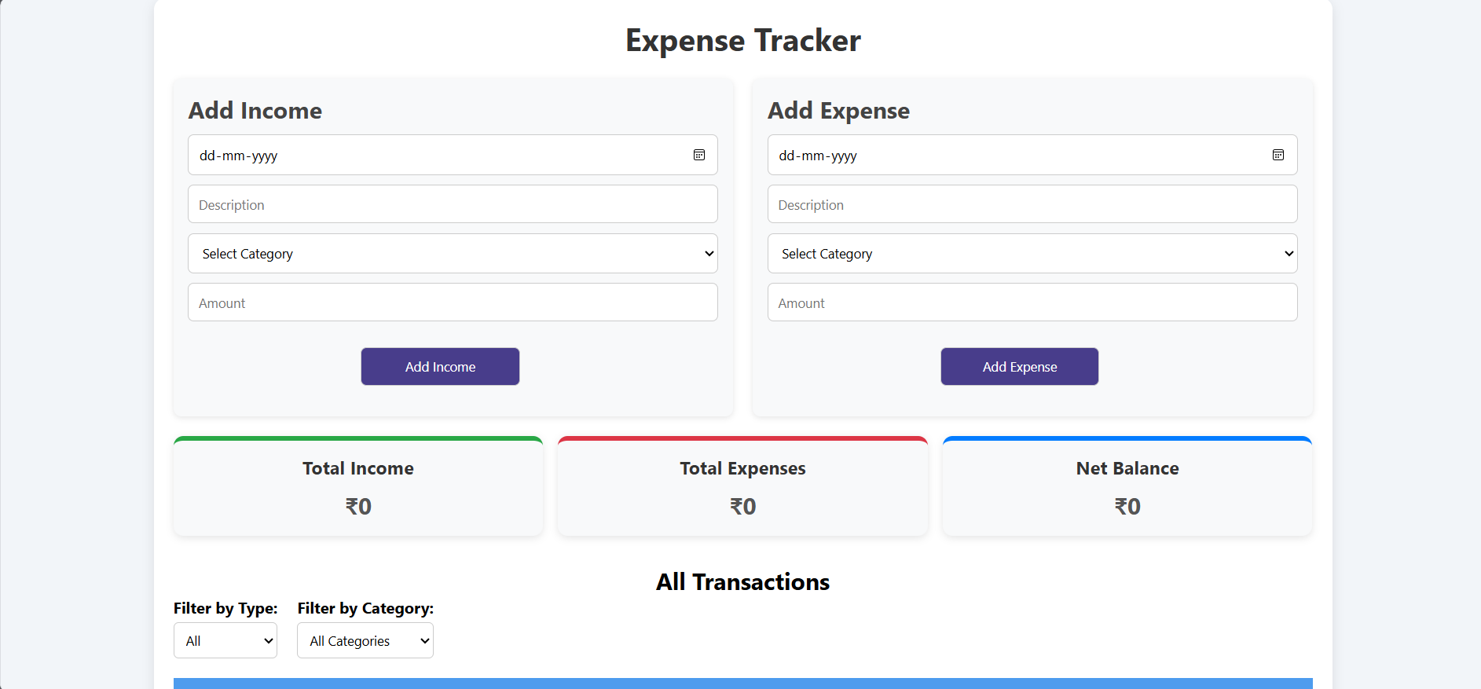1481x689 pixels.
Task: Expand the income Select Category dropdown
Action: 453,254
